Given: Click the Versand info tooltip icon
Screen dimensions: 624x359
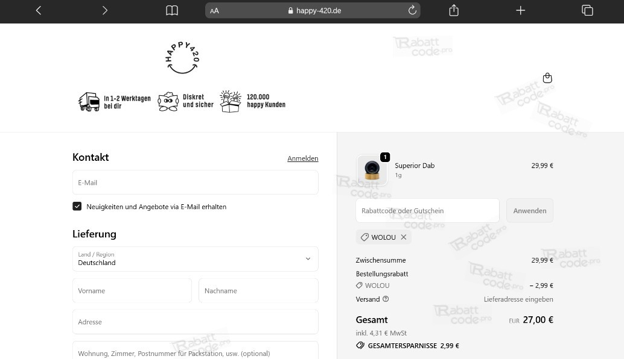Looking at the screenshot, I should tap(385, 299).
